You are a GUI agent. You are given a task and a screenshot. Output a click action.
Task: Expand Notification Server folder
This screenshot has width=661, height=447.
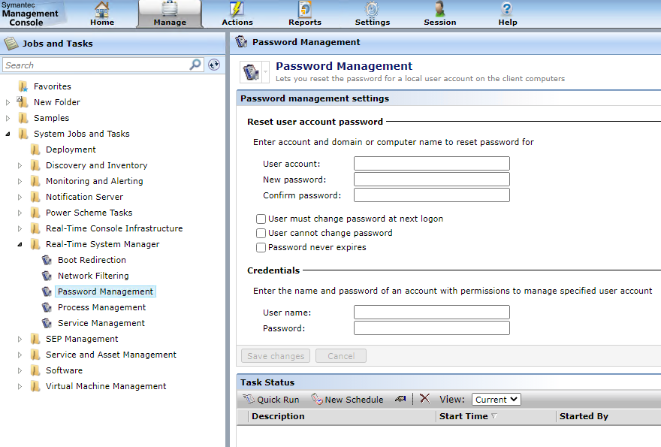[20, 197]
